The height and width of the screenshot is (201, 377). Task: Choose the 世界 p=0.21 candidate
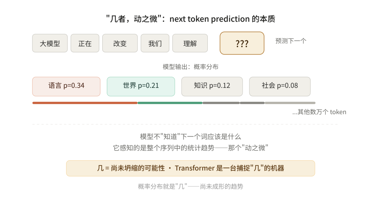coord(141,86)
